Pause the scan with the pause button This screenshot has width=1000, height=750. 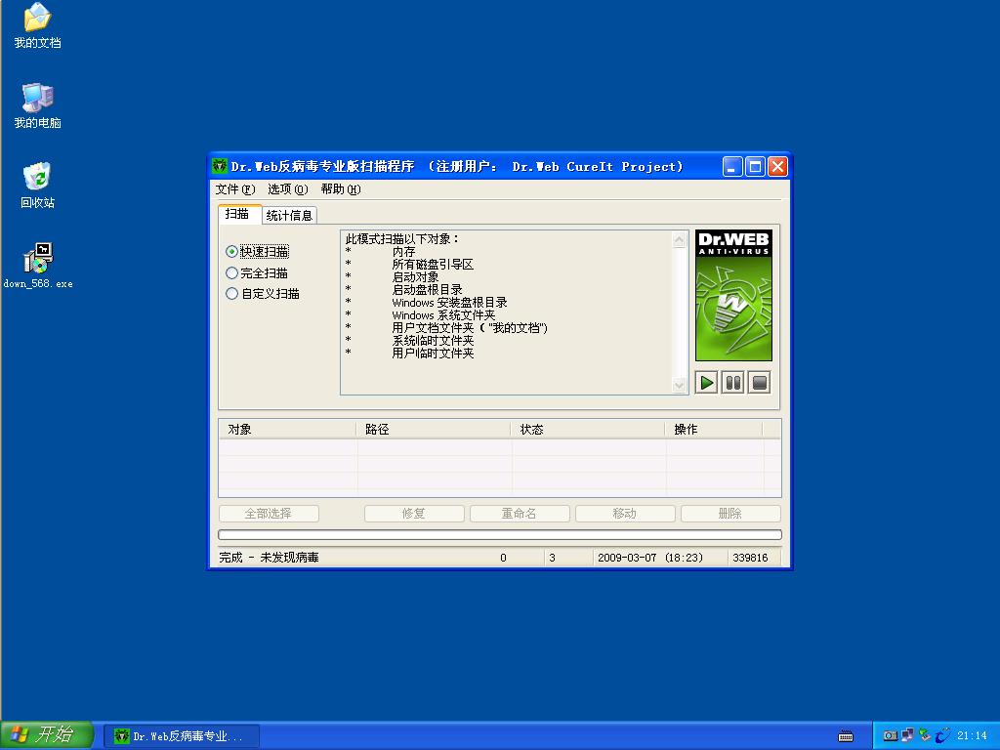click(x=733, y=383)
